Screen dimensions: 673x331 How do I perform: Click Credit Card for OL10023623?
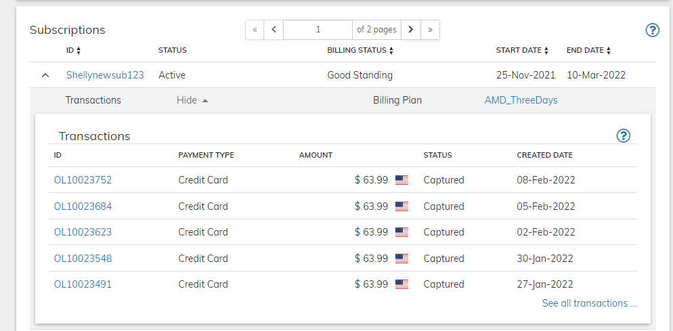(x=203, y=232)
